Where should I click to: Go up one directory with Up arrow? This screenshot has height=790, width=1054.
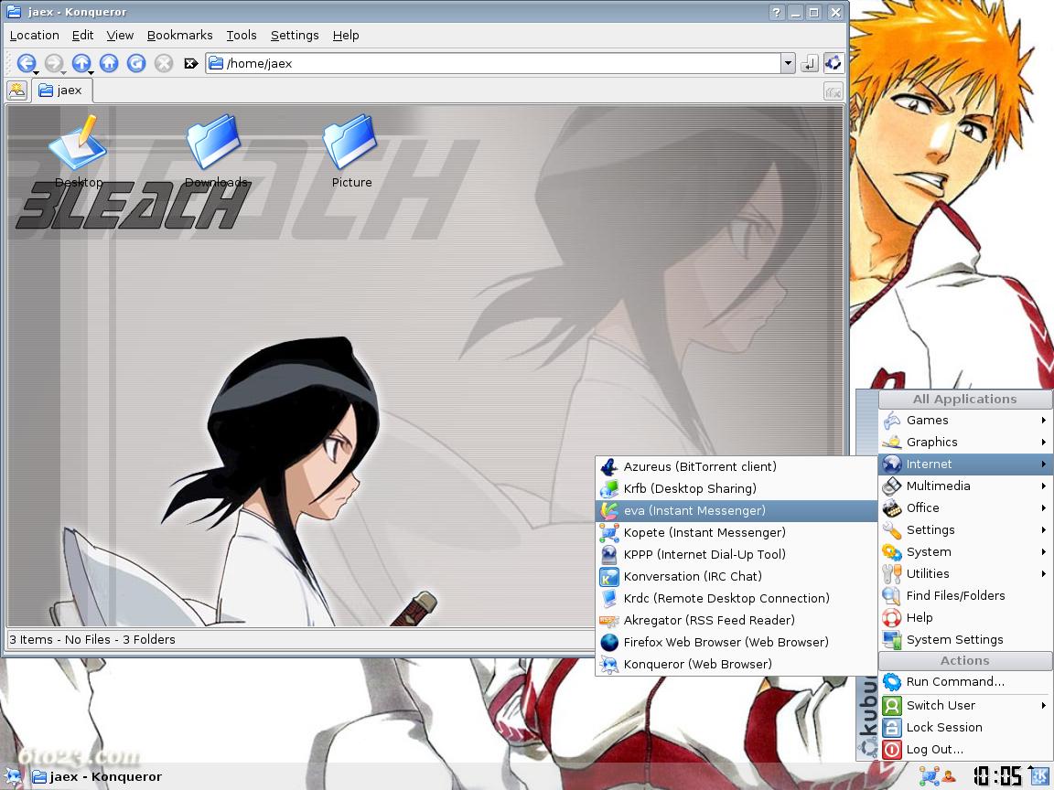pyautogui.click(x=81, y=63)
